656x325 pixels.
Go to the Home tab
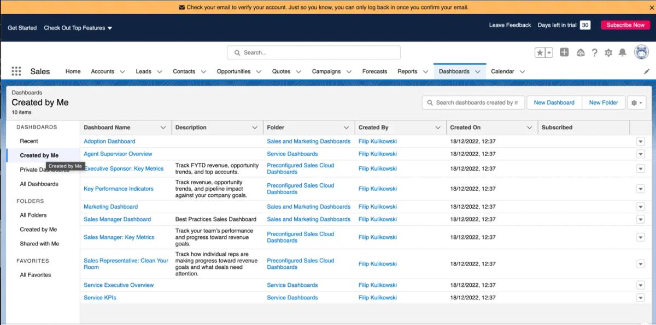pyautogui.click(x=73, y=71)
